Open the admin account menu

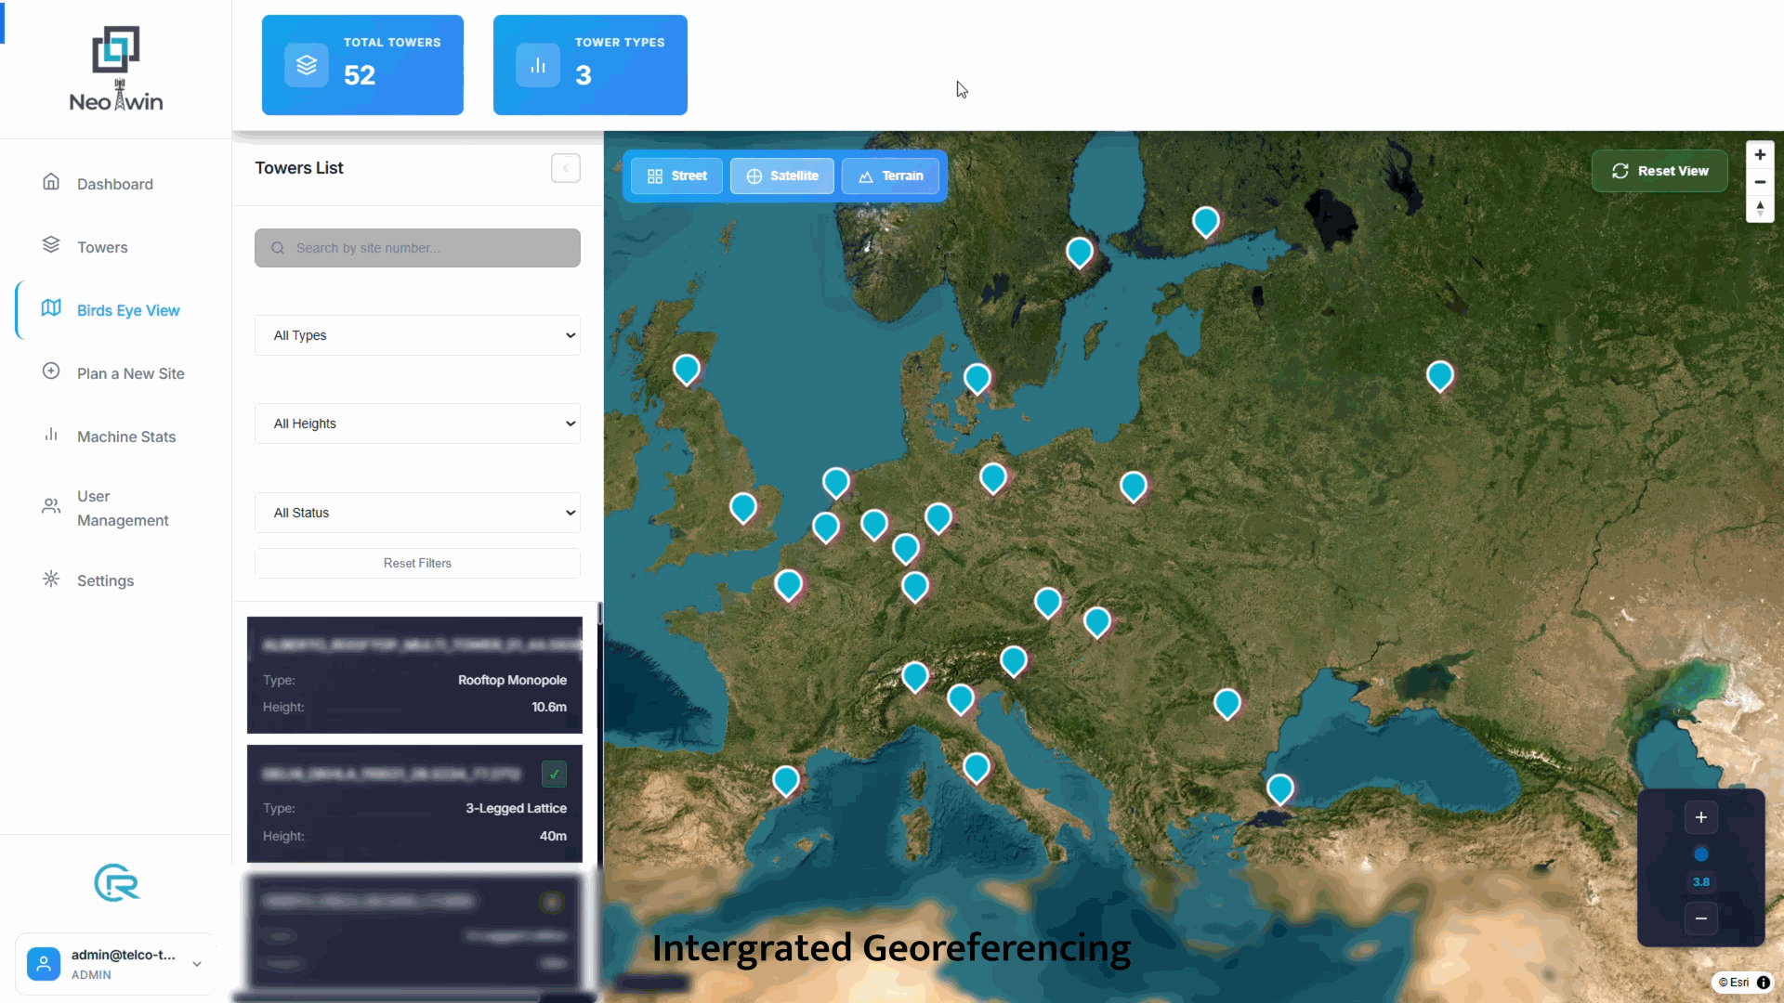[115, 964]
